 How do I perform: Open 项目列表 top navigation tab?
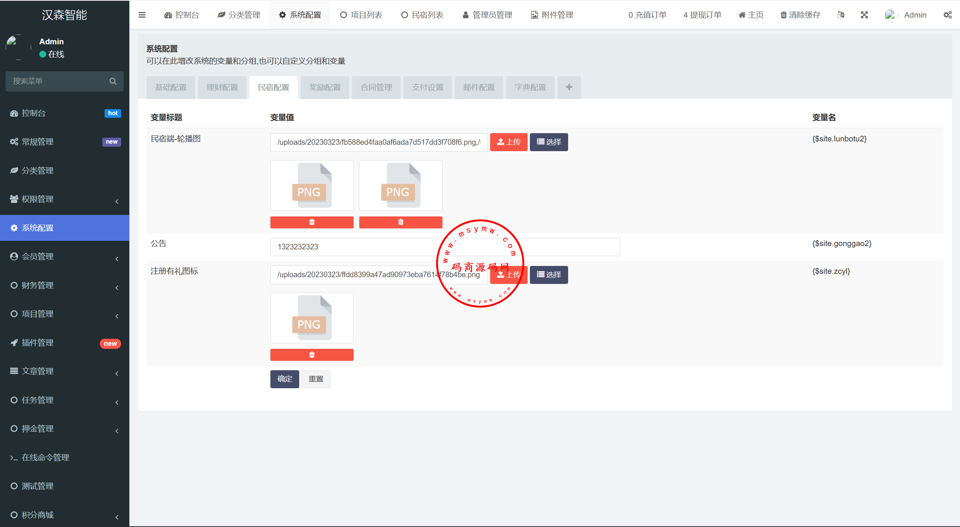click(361, 15)
